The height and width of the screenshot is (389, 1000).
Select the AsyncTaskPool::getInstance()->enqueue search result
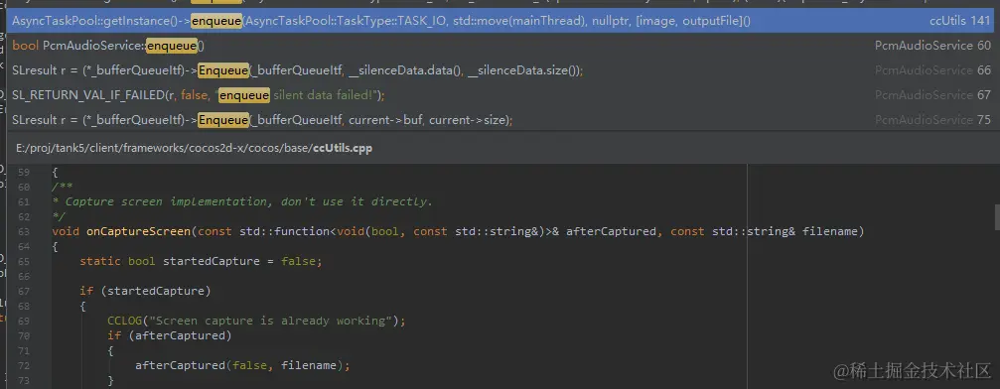pyautogui.click(x=500, y=21)
